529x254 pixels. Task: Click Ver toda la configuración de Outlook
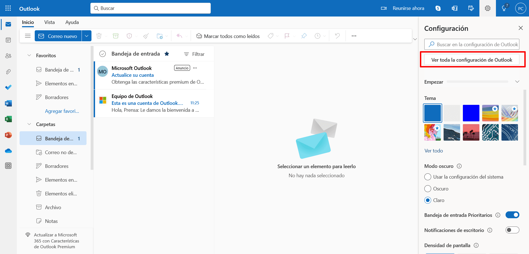[x=472, y=60]
